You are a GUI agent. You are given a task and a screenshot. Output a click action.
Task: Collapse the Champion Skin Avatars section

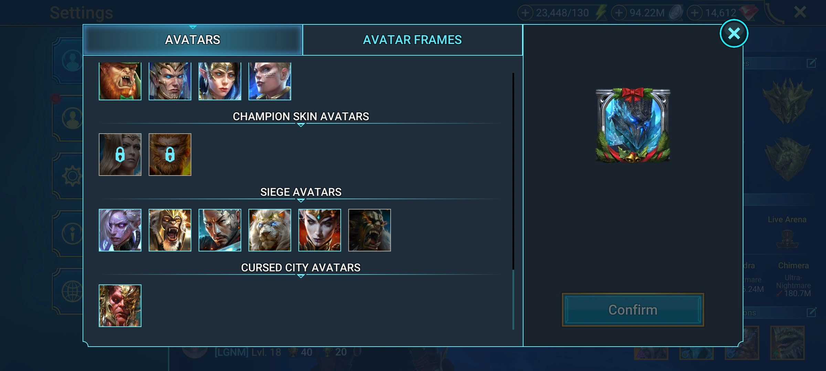(300, 125)
